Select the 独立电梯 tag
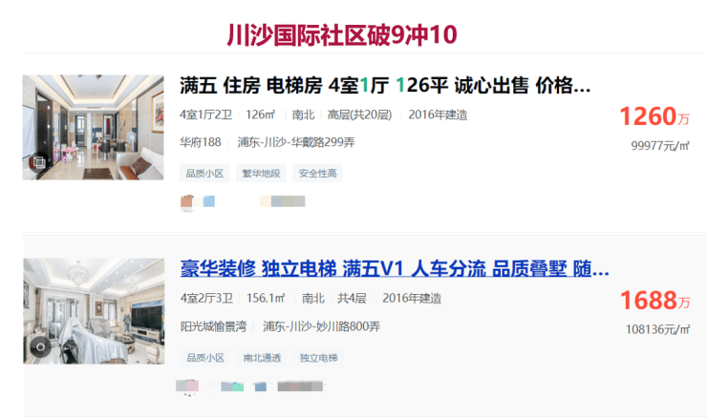This screenshot has width=707, height=417. point(319,358)
